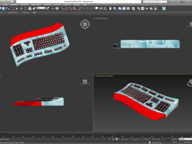Screen dimensions: 192x144
Task: Activate the Select and Move tool
Action: pos(21,8)
